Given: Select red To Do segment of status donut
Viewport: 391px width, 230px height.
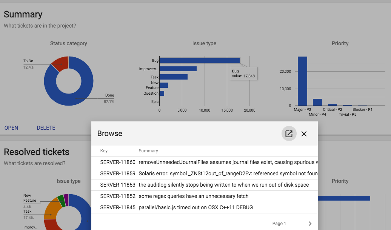Looking at the screenshot, I should pos(60,63).
